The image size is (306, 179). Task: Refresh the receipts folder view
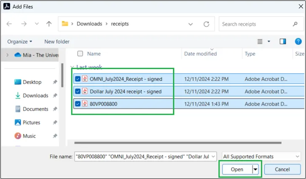pyautogui.click(x=207, y=24)
